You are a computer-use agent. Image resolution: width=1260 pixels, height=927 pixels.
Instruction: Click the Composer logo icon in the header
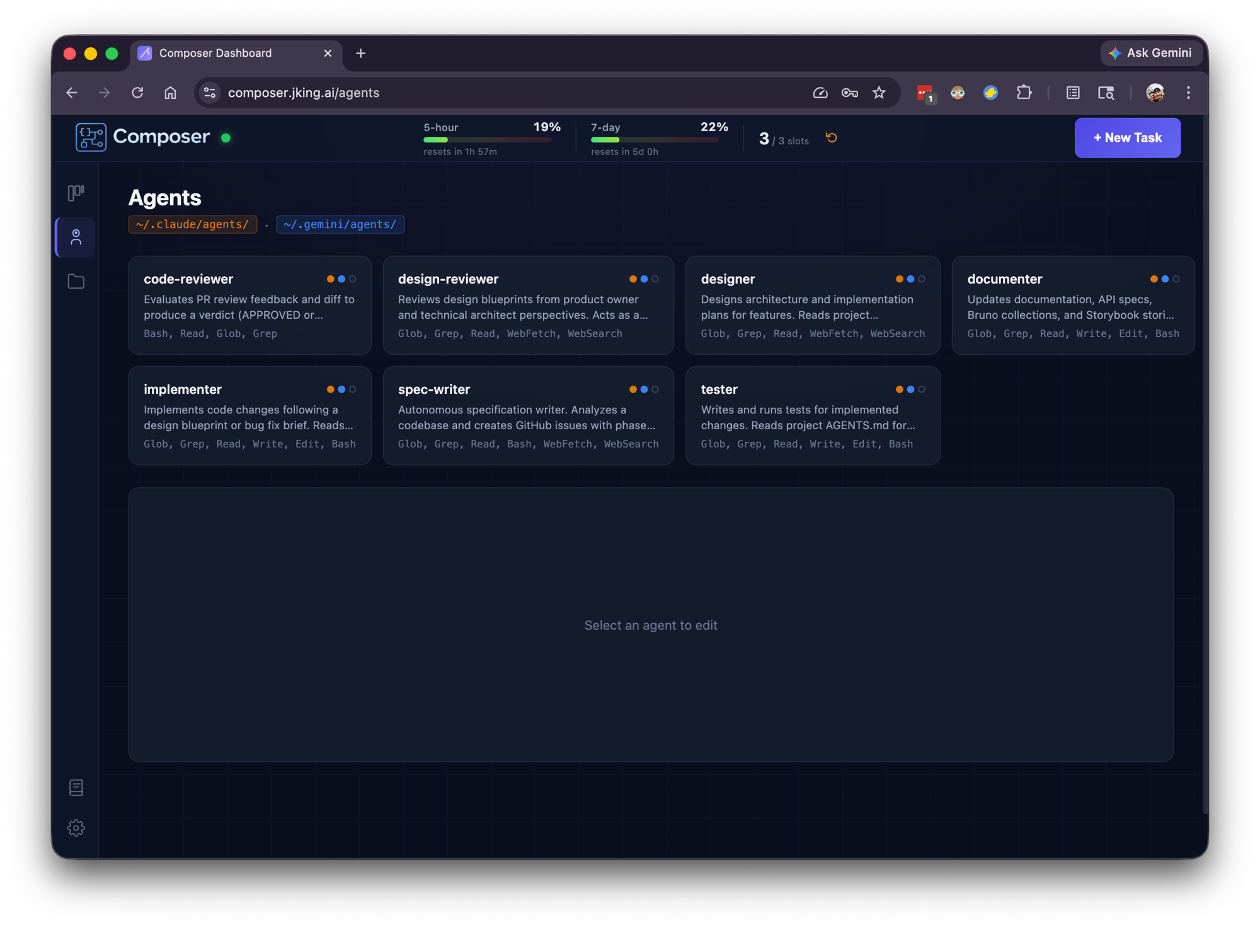tap(91, 137)
